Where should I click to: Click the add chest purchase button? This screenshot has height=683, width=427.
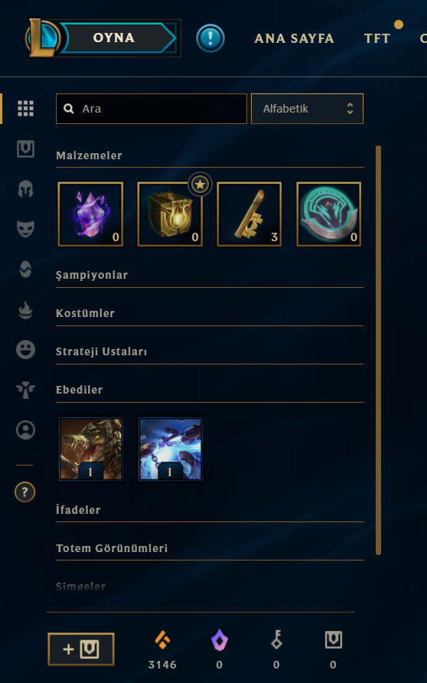tap(81, 649)
